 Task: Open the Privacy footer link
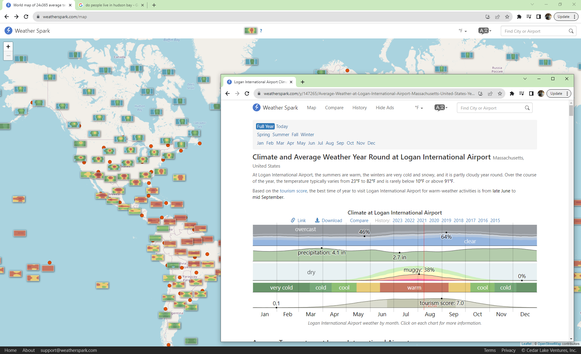508,350
